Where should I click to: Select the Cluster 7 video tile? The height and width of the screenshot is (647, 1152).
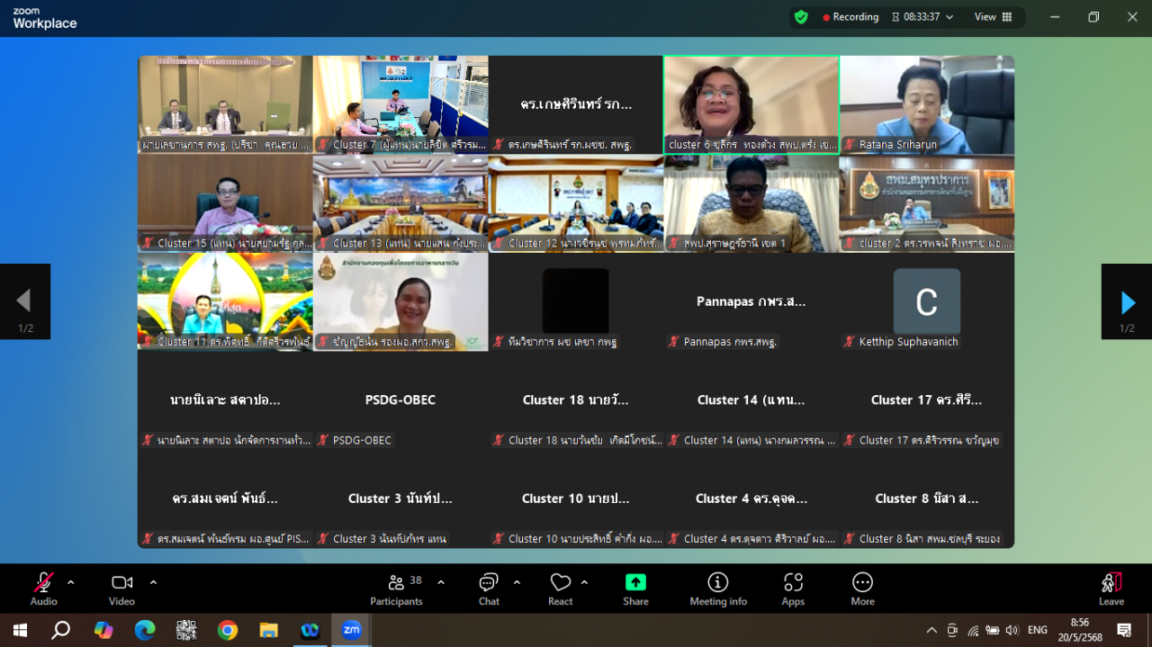(x=400, y=104)
